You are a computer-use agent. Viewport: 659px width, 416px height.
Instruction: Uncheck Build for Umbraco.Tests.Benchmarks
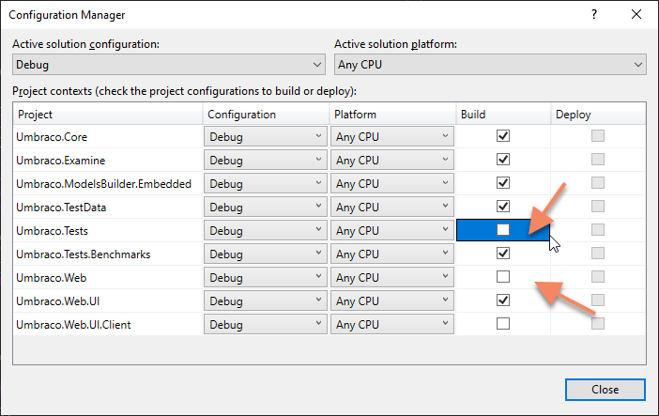[503, 254]
